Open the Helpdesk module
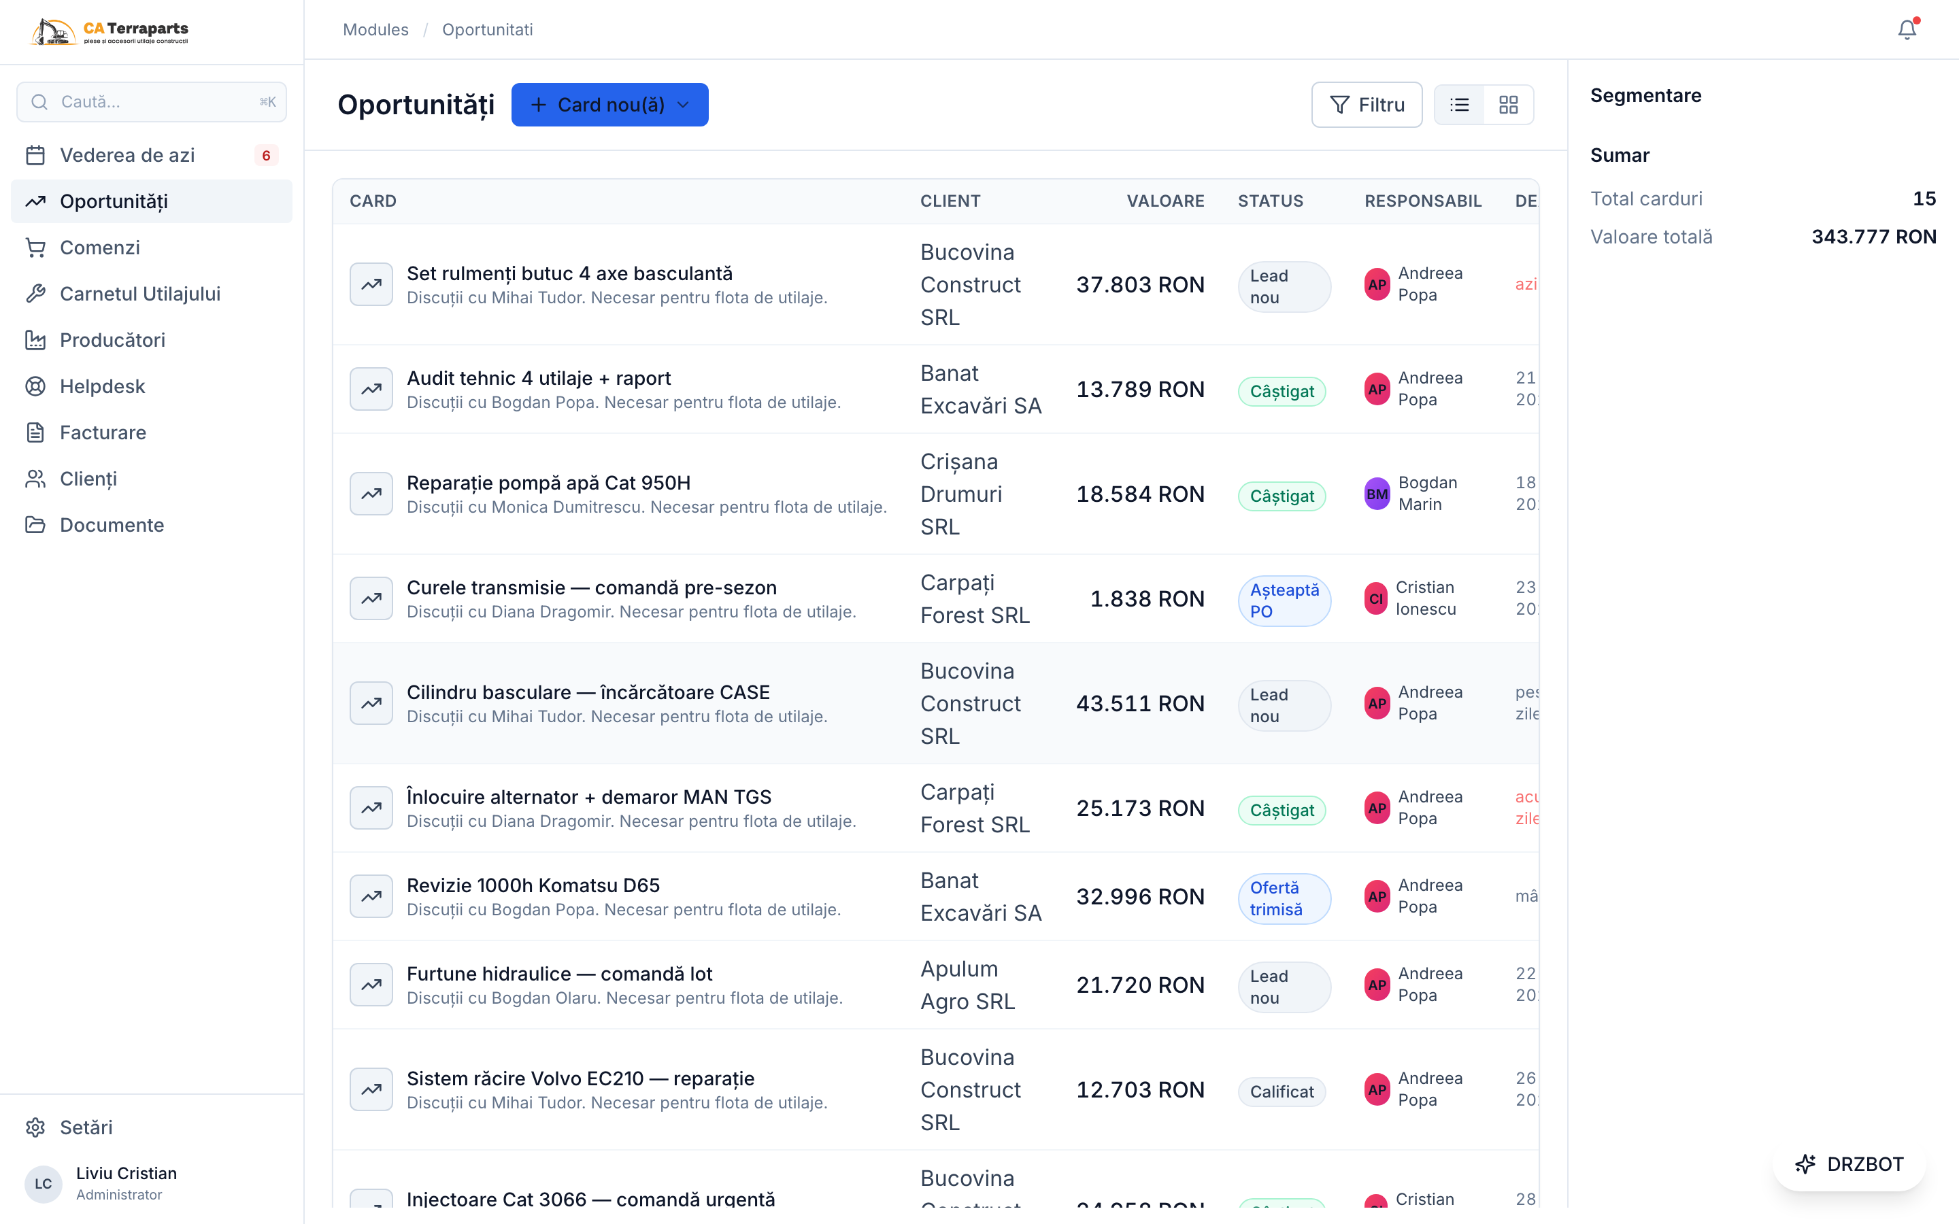The image size is (1959, 1224). click(152, 386)
